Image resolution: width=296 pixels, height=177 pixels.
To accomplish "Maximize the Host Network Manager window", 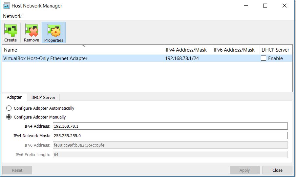I will (x=265, y=6).
